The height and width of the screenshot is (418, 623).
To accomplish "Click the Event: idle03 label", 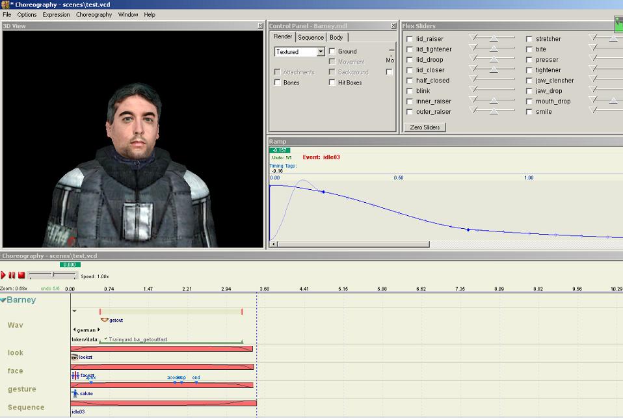I will click(321, 157).
